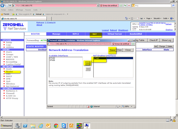Click the Démarrer start button

(x=6, y=126)
